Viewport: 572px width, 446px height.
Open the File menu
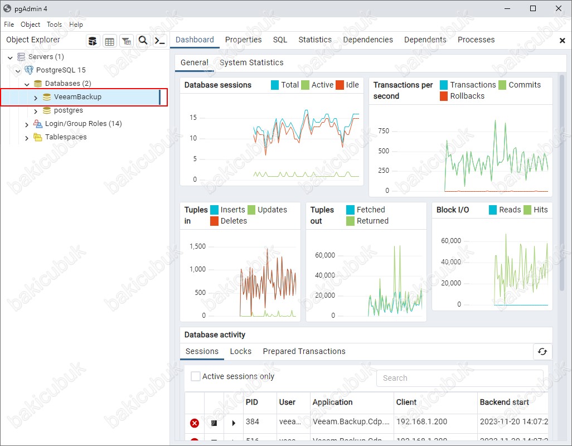pyautogui.click(x=9, y=25)
